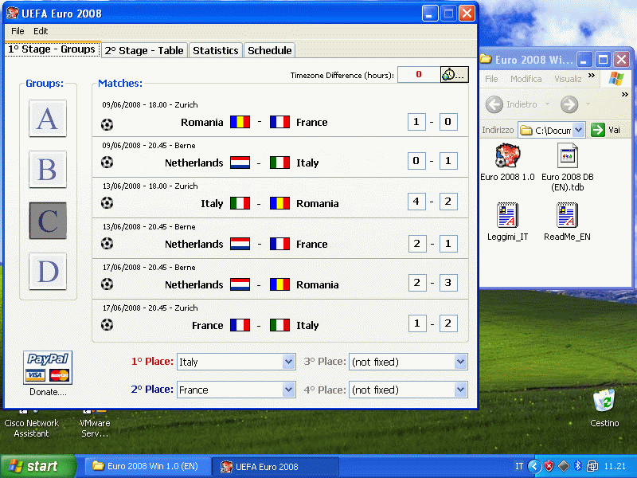The image size is (637, 478).
Task: Click Romania flag in Netherlands - Romania match
Action: point(279,284)
